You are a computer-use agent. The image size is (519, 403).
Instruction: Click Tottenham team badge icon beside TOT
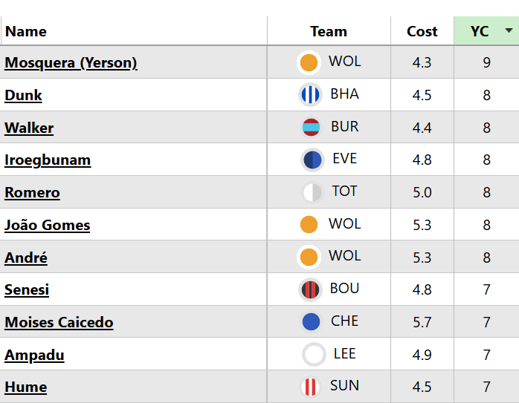[312, 192]
